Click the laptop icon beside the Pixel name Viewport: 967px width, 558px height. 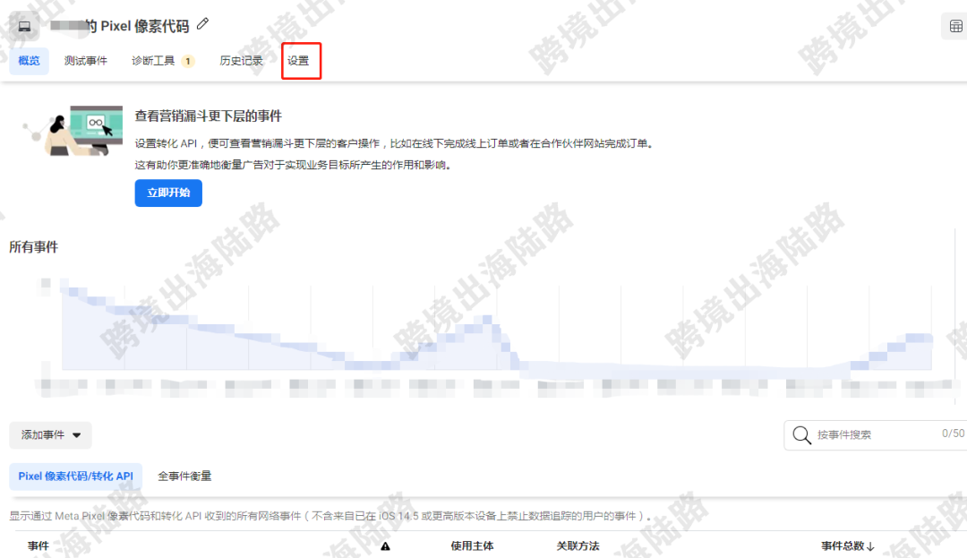pyautogui.click(x=24, y=26)
